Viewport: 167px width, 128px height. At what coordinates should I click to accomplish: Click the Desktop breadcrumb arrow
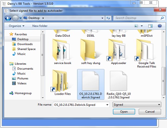click(43, 18)
